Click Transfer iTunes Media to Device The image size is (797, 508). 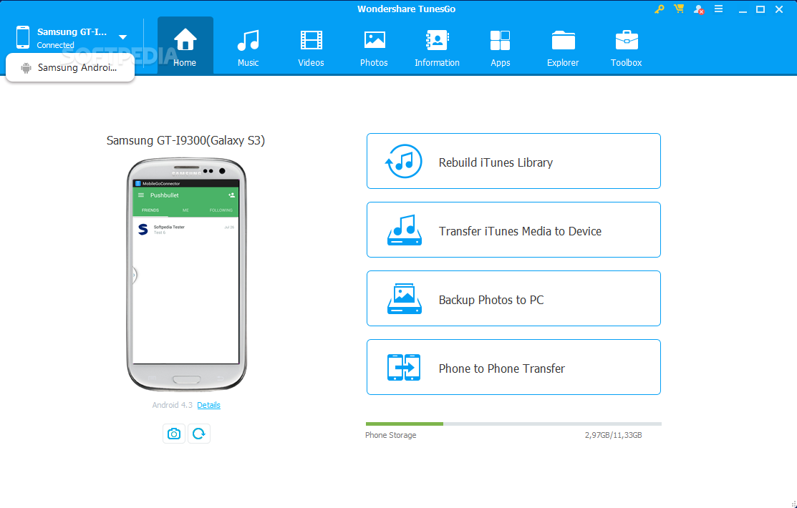click(513, 230)
